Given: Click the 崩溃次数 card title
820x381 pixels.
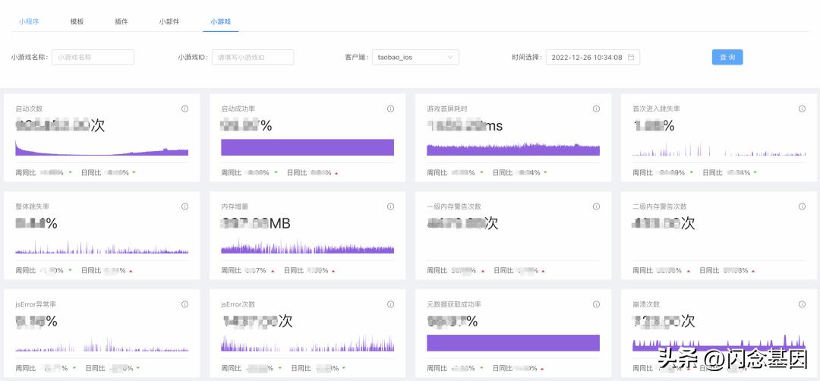Looking at the screenshot, I should pyautogui.click(x=646, y=304).
